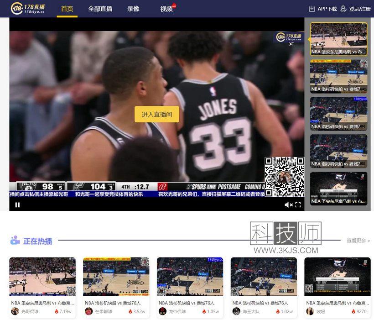Open the 全部直播 tab

[100, 9]
